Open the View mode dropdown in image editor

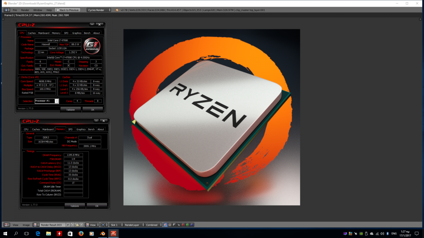click(x=92, y=225)
